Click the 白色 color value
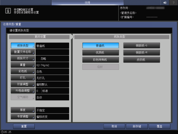Screen dimensions: 178x134 tap(52, 71)
